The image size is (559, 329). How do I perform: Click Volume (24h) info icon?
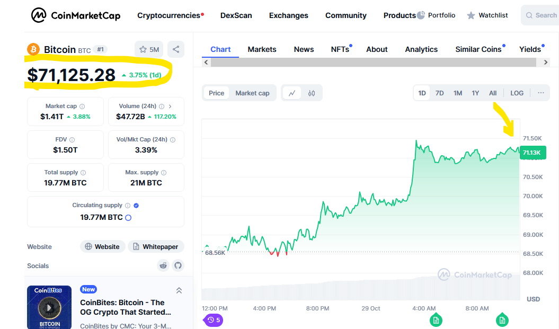click(x=162, y=106)
